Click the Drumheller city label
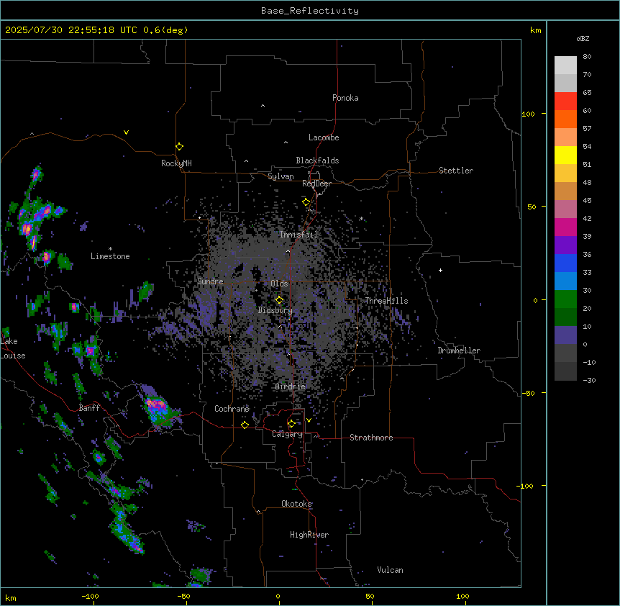Screen dimensions: 620x606 coord(459,351)
